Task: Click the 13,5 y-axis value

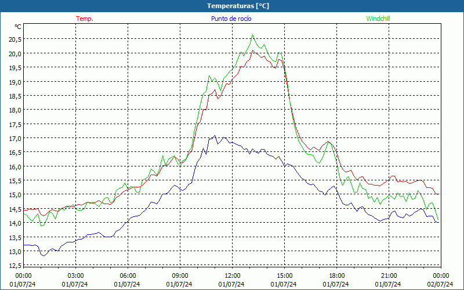Action: (14, 238)
